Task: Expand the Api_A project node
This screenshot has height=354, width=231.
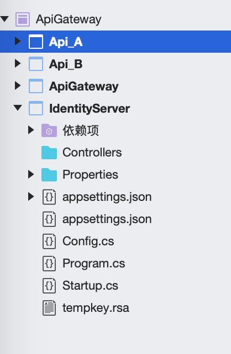Action: tap(18, 41)
